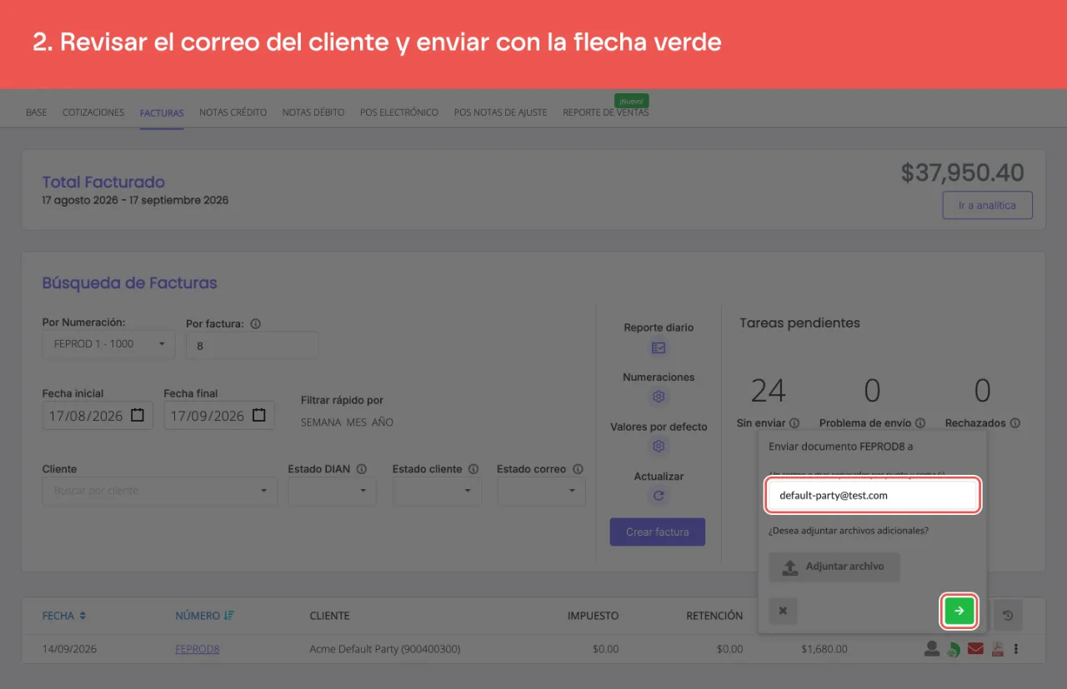
Task: Click the info icon next to Rechazados
Action: point(1014,423)
